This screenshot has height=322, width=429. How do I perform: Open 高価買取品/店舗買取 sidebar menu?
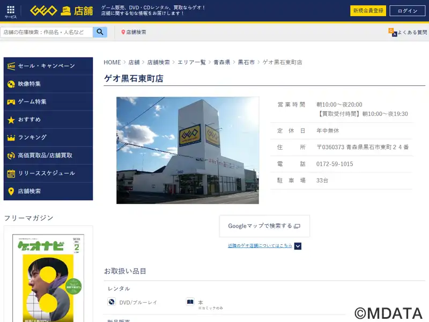[48, 156]
